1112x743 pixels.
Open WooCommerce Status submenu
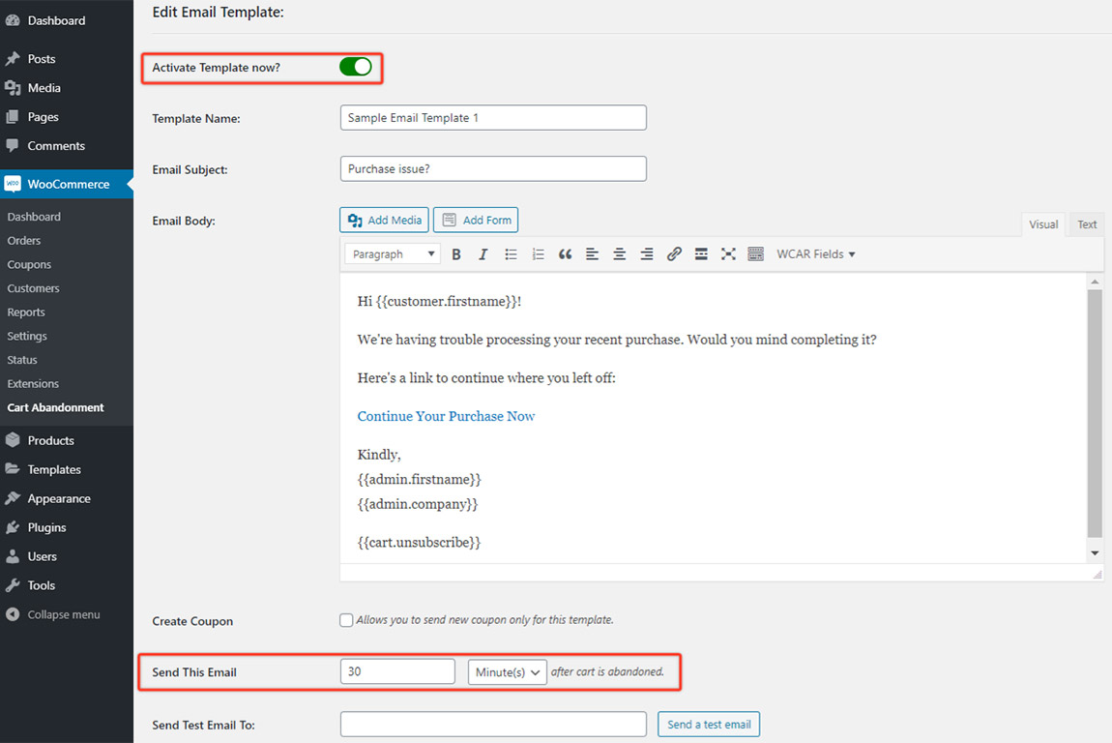(22, 360)
